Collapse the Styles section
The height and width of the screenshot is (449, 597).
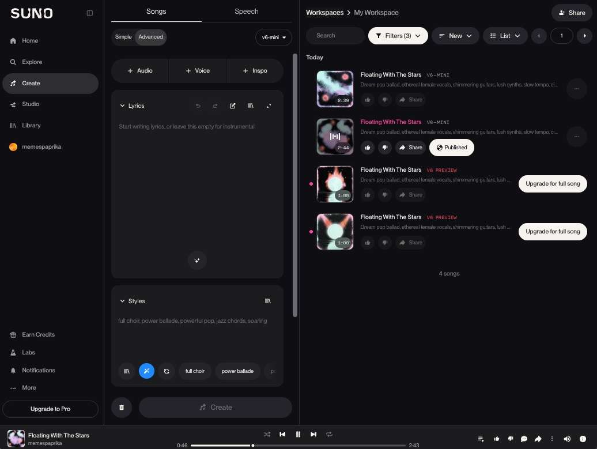pyautogui.click(x=122, y=301)
